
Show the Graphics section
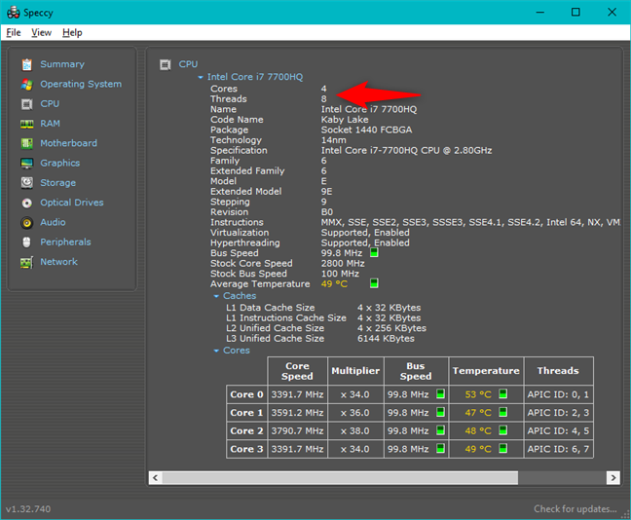[60, 163]
